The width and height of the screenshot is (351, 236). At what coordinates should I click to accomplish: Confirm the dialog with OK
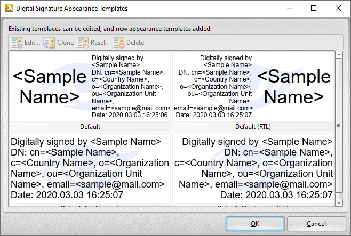pos(255,224)
